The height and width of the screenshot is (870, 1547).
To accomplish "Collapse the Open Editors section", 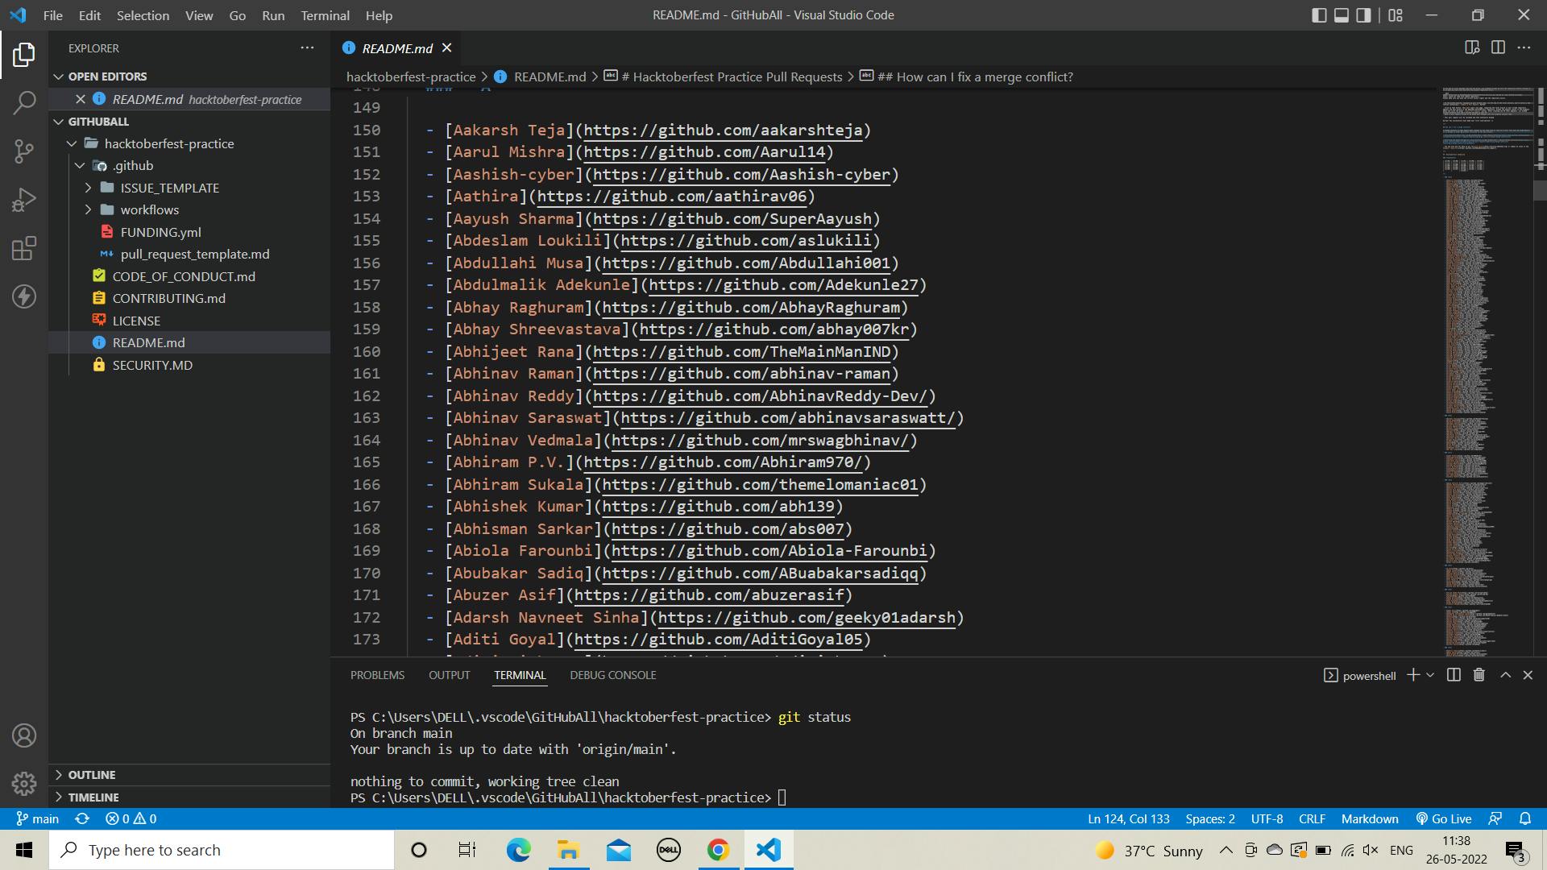I will click(x=189, y=77).
